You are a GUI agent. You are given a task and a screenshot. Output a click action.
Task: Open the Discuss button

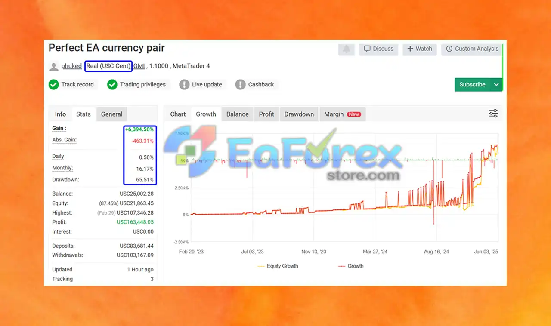379,49
